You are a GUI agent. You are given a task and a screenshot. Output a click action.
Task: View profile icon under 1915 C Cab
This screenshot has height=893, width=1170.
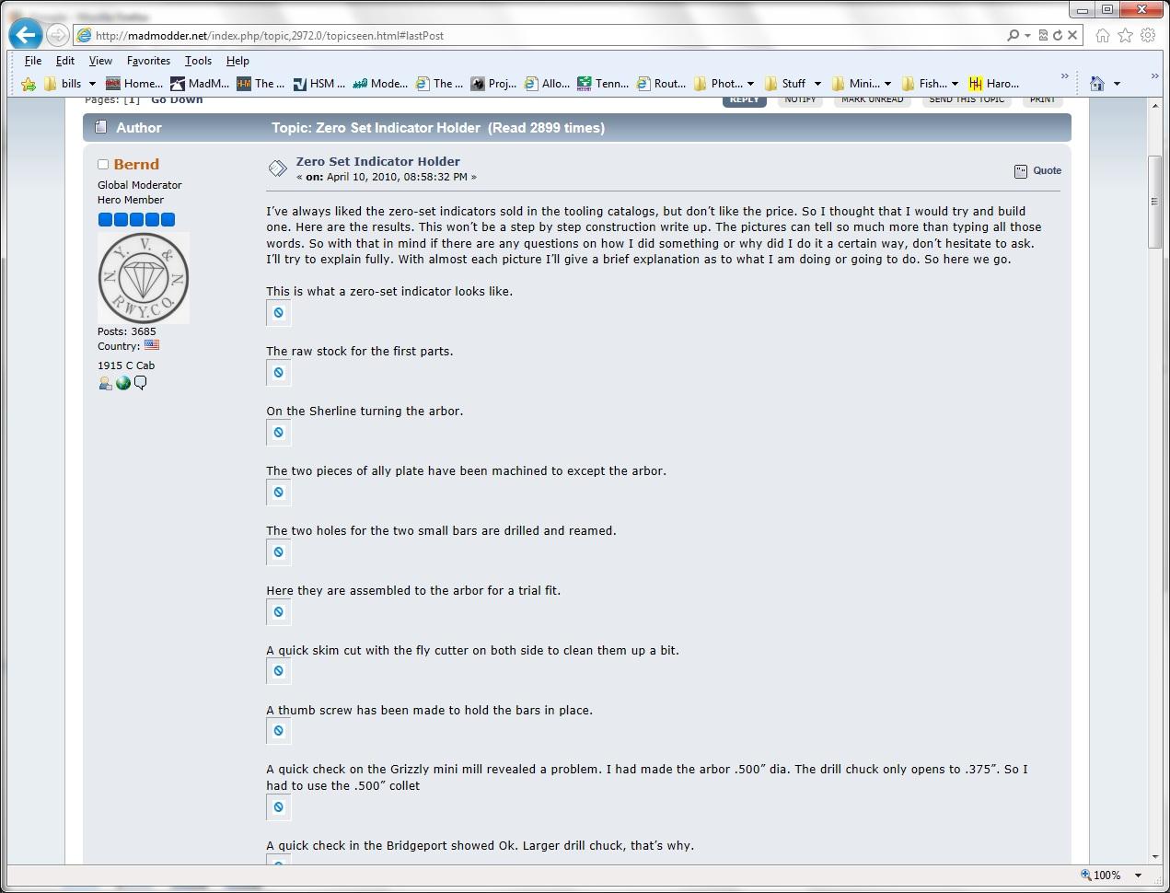point(105,383)
